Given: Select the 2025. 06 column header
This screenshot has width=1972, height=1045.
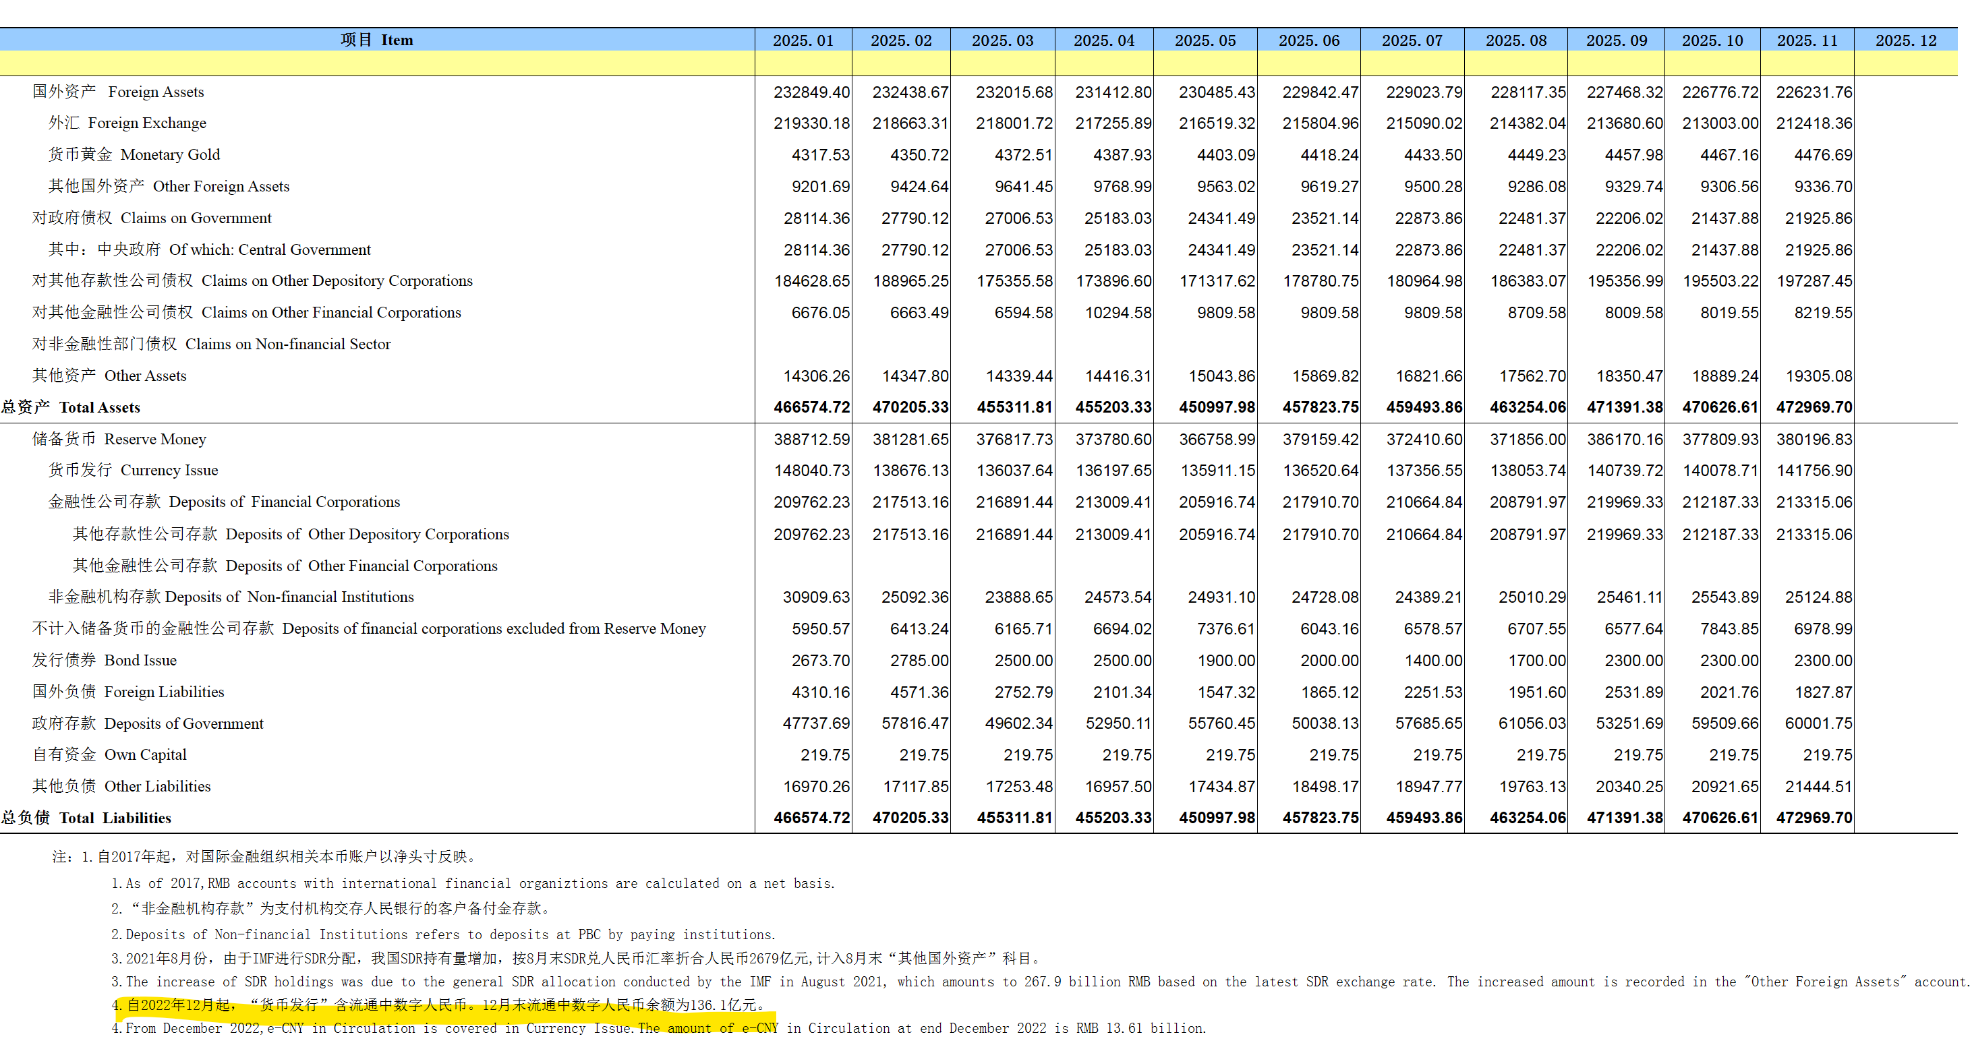Looking at the screenshot, I should [1308, 40].
